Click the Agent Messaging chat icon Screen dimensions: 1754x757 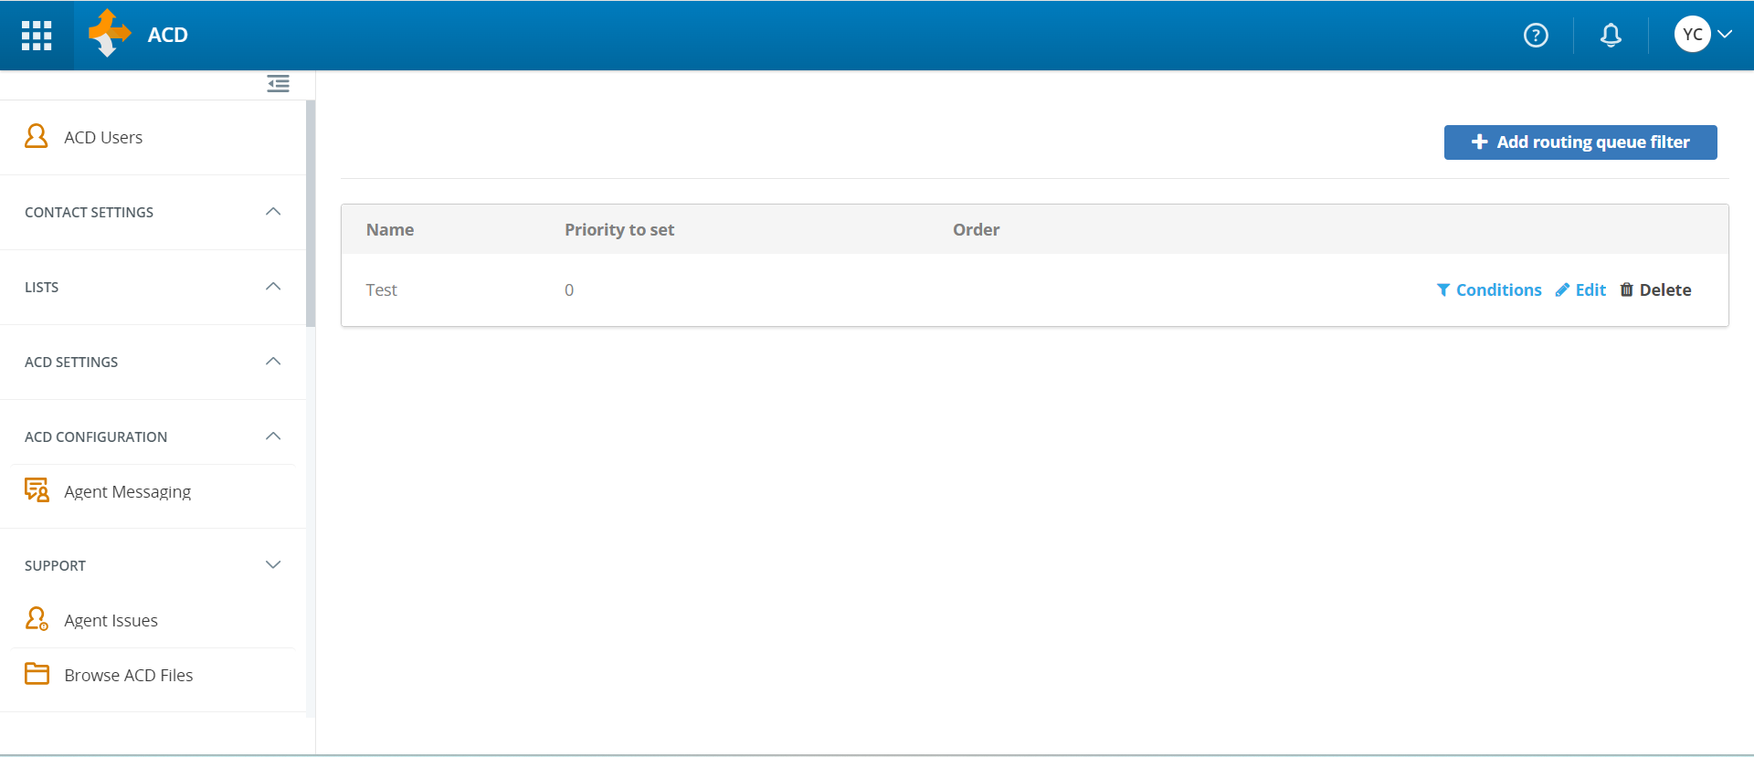(37, 491)
